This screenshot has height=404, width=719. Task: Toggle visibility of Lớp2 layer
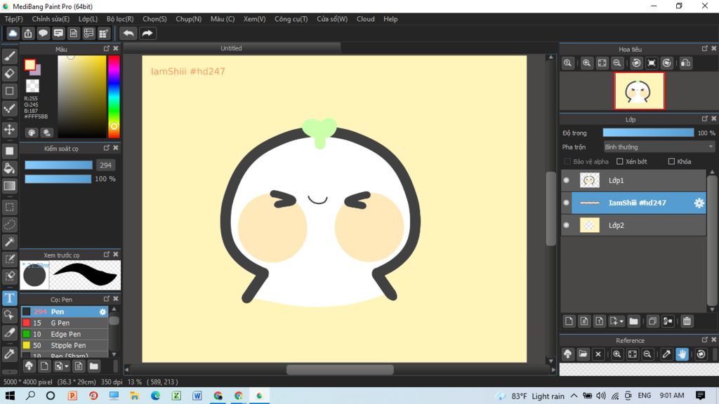[567, 225]
